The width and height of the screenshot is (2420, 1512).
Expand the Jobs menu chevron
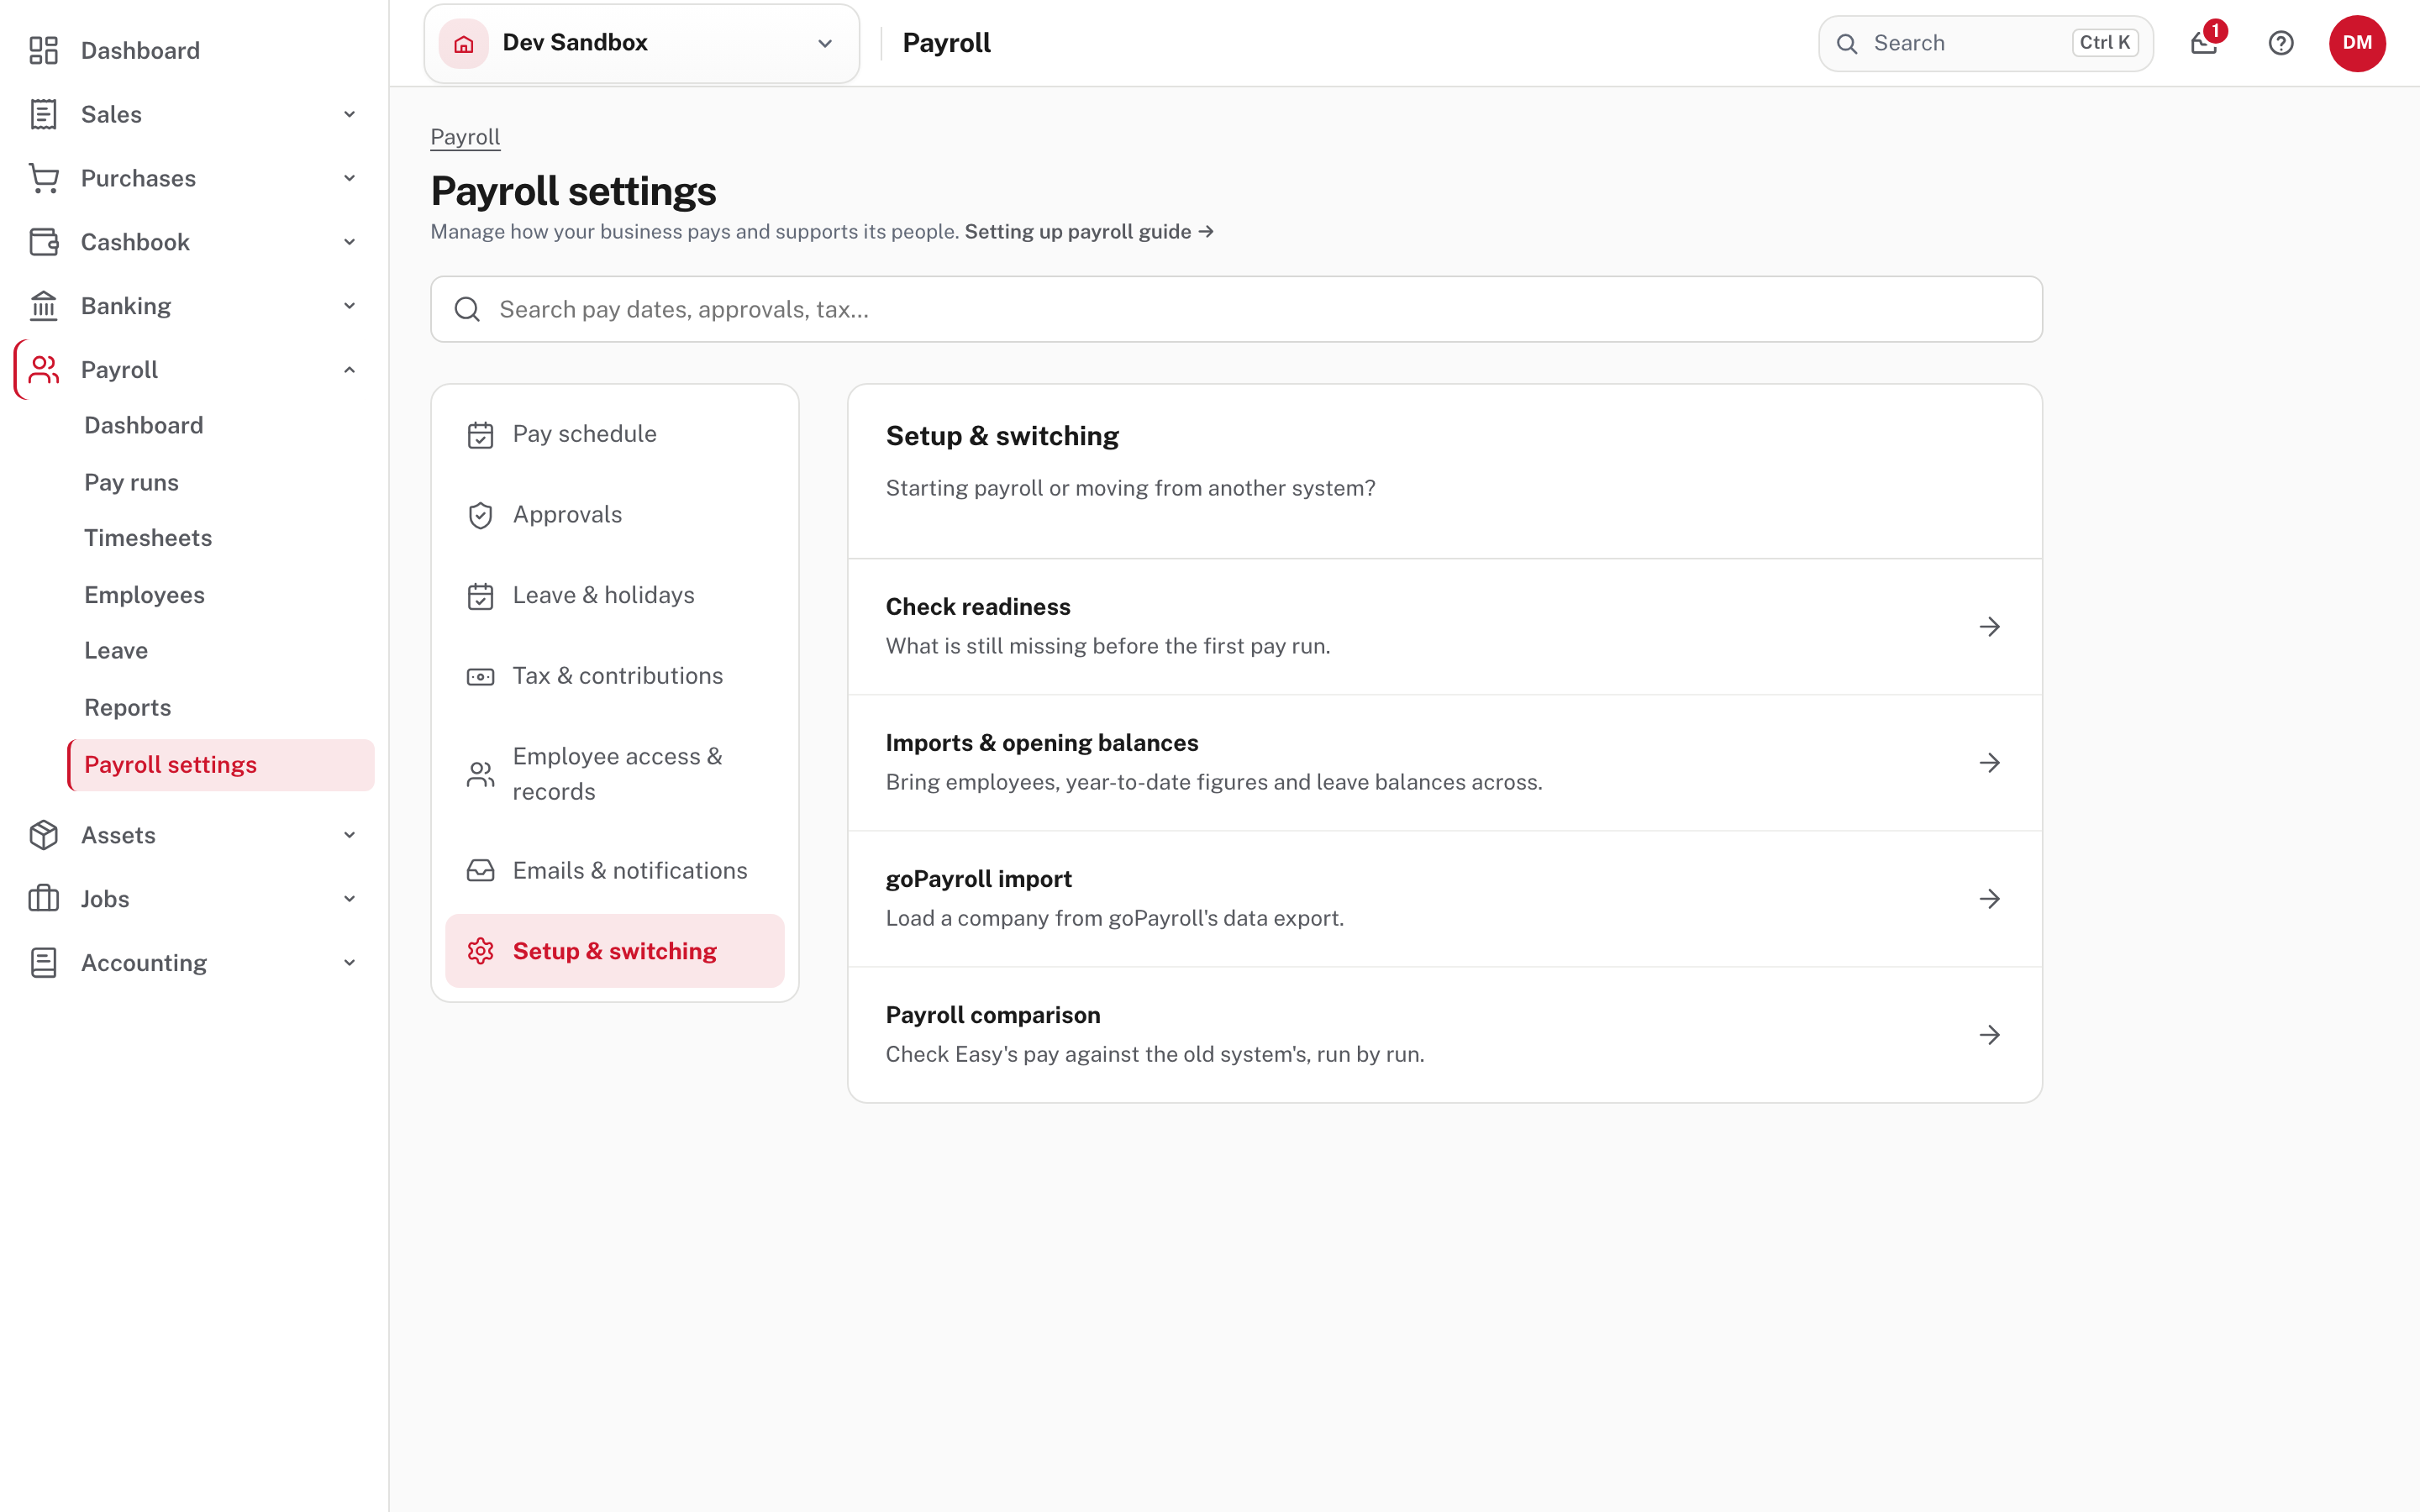tap(349, 899)
